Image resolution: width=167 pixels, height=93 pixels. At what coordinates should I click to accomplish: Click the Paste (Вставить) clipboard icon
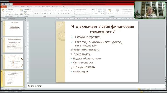pos(3,10)
